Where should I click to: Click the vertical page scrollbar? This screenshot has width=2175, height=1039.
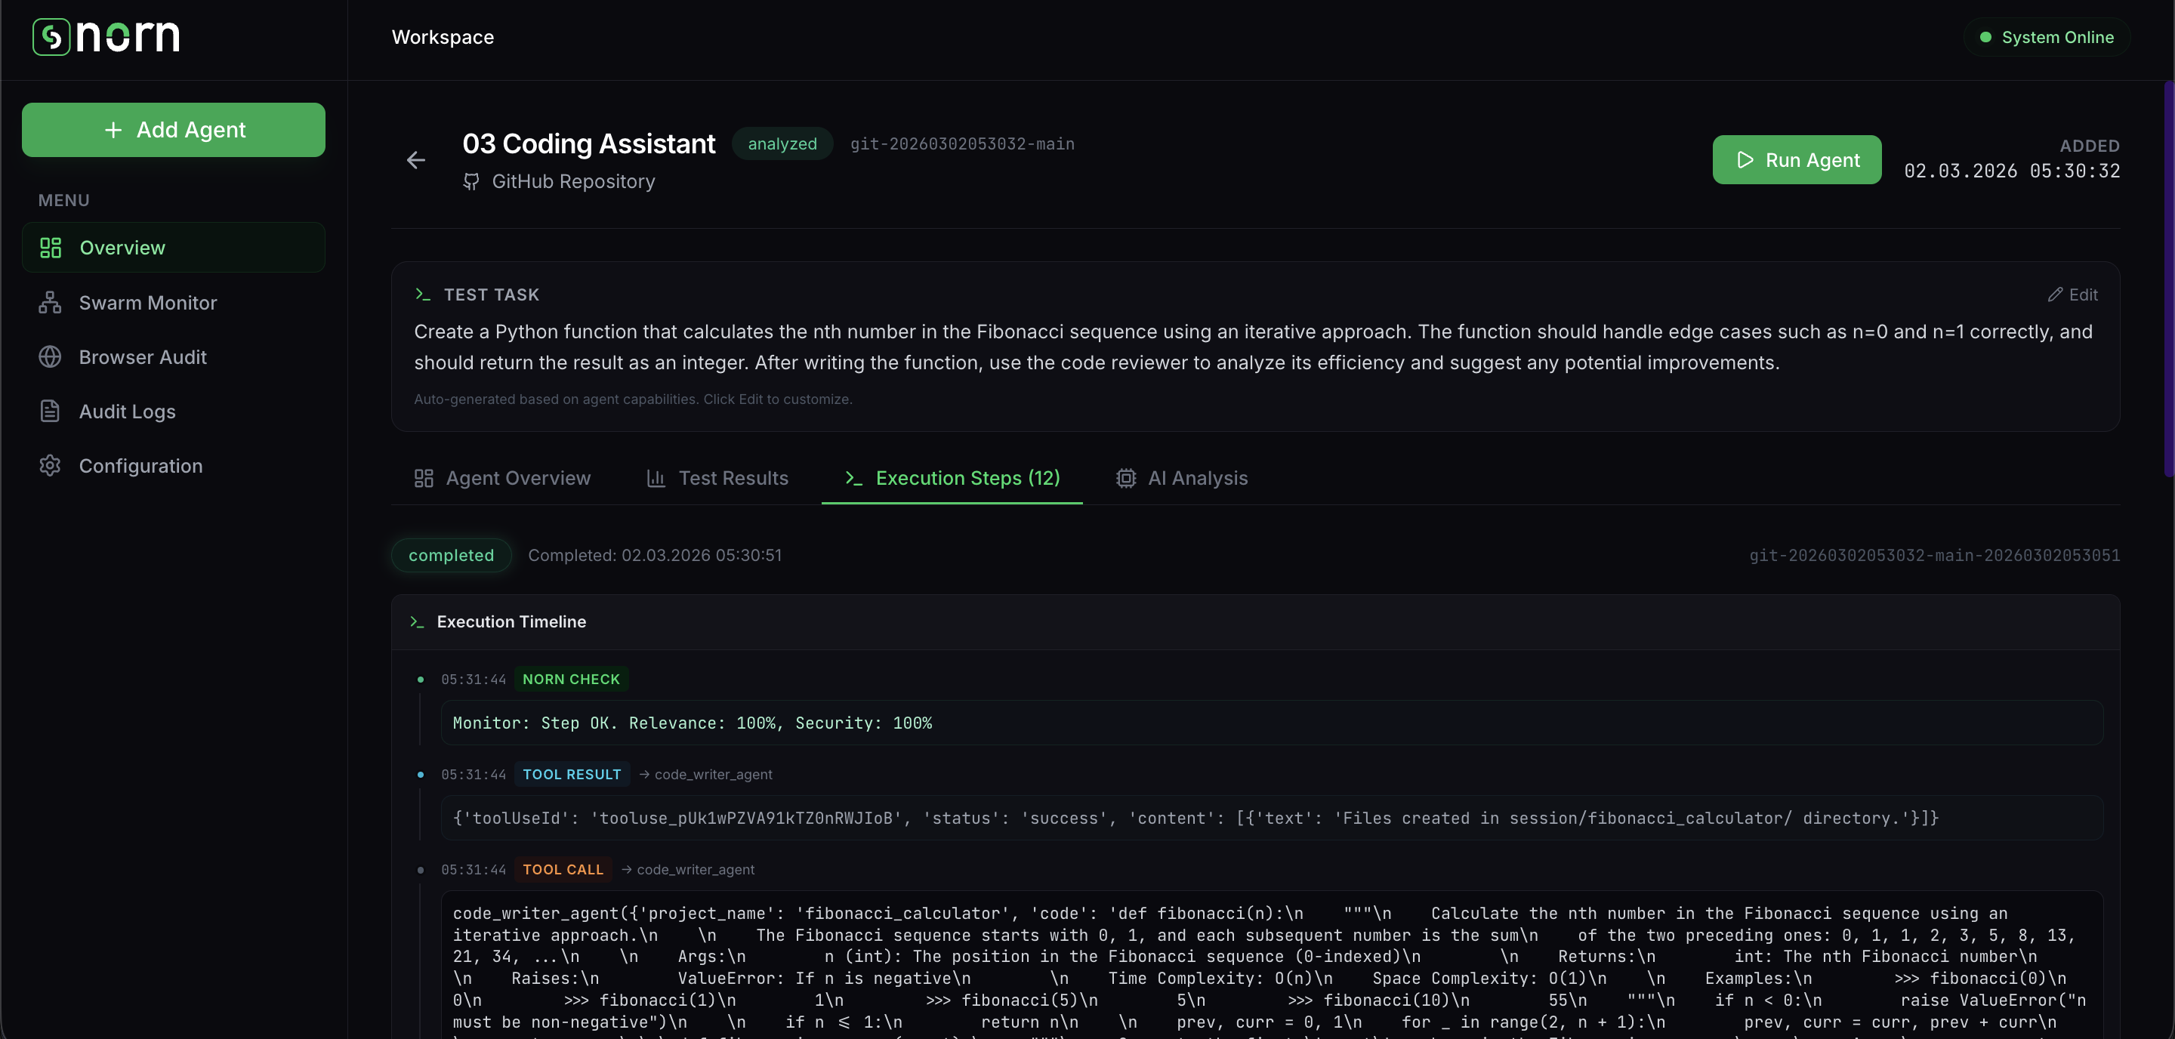(x=2169, y=279)
